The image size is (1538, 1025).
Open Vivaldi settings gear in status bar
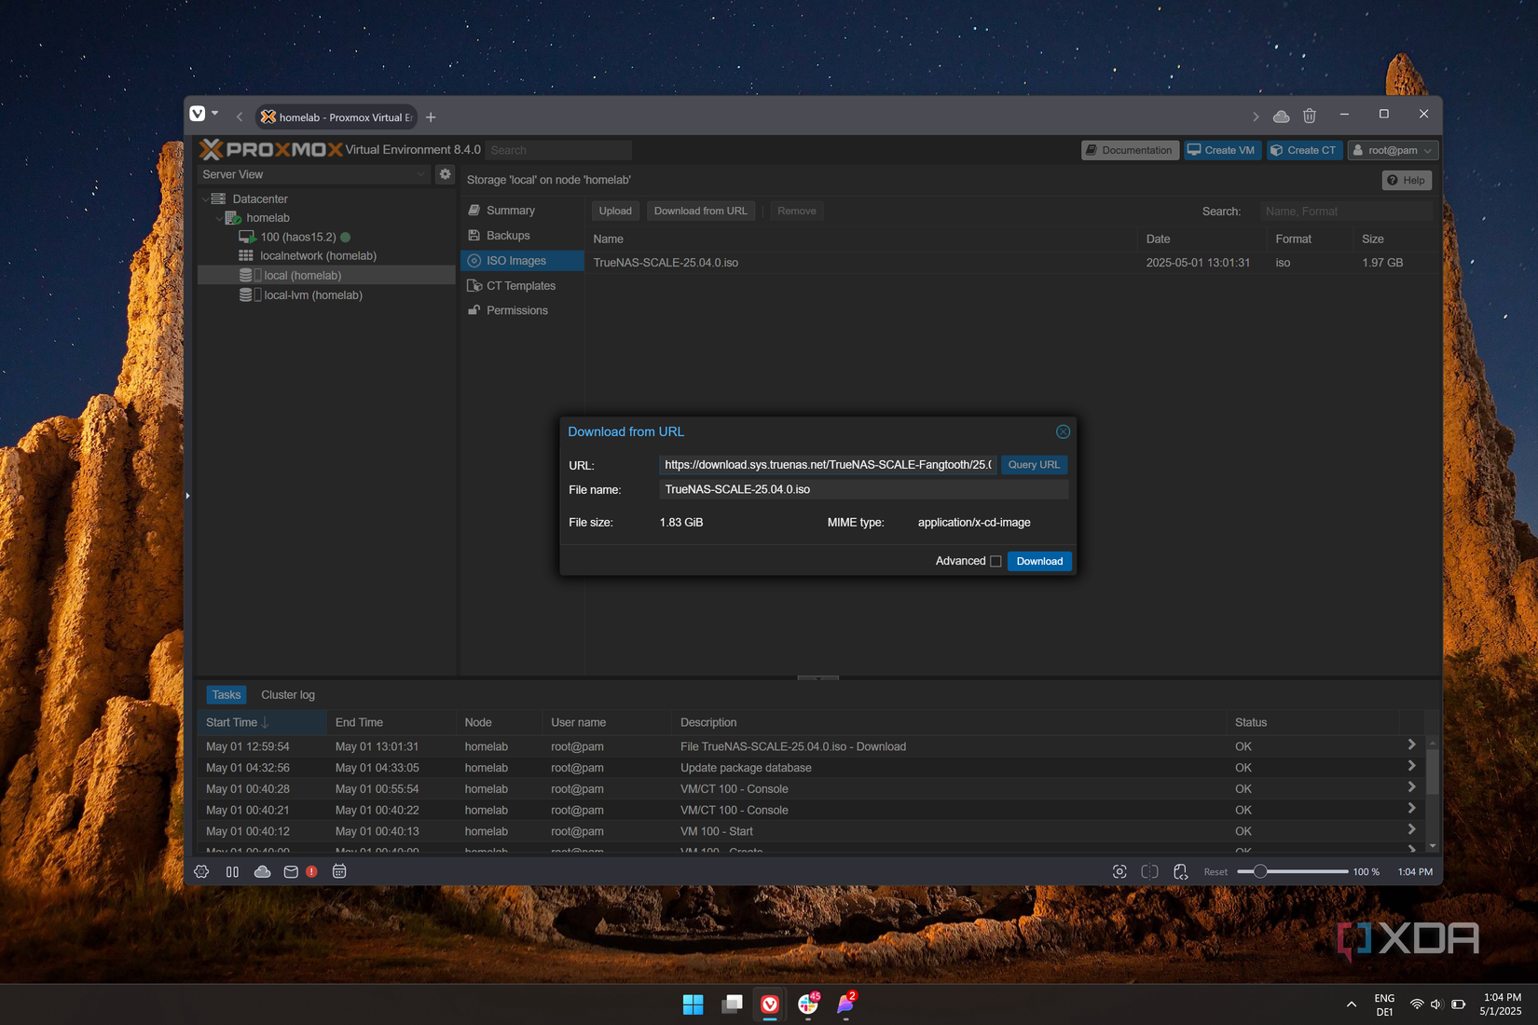[x=201, y=871]
